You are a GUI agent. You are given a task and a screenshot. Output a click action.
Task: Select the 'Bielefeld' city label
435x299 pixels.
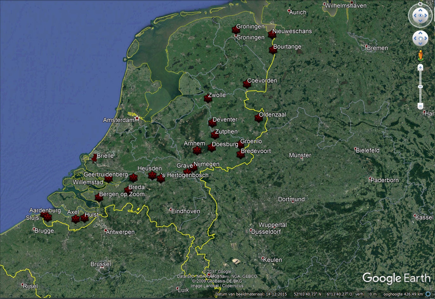click(x=367, y=150)
